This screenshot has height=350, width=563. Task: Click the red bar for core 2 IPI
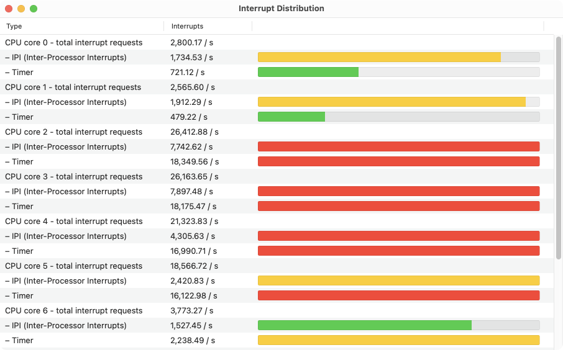pyautogui.click(x=398, y=146)
